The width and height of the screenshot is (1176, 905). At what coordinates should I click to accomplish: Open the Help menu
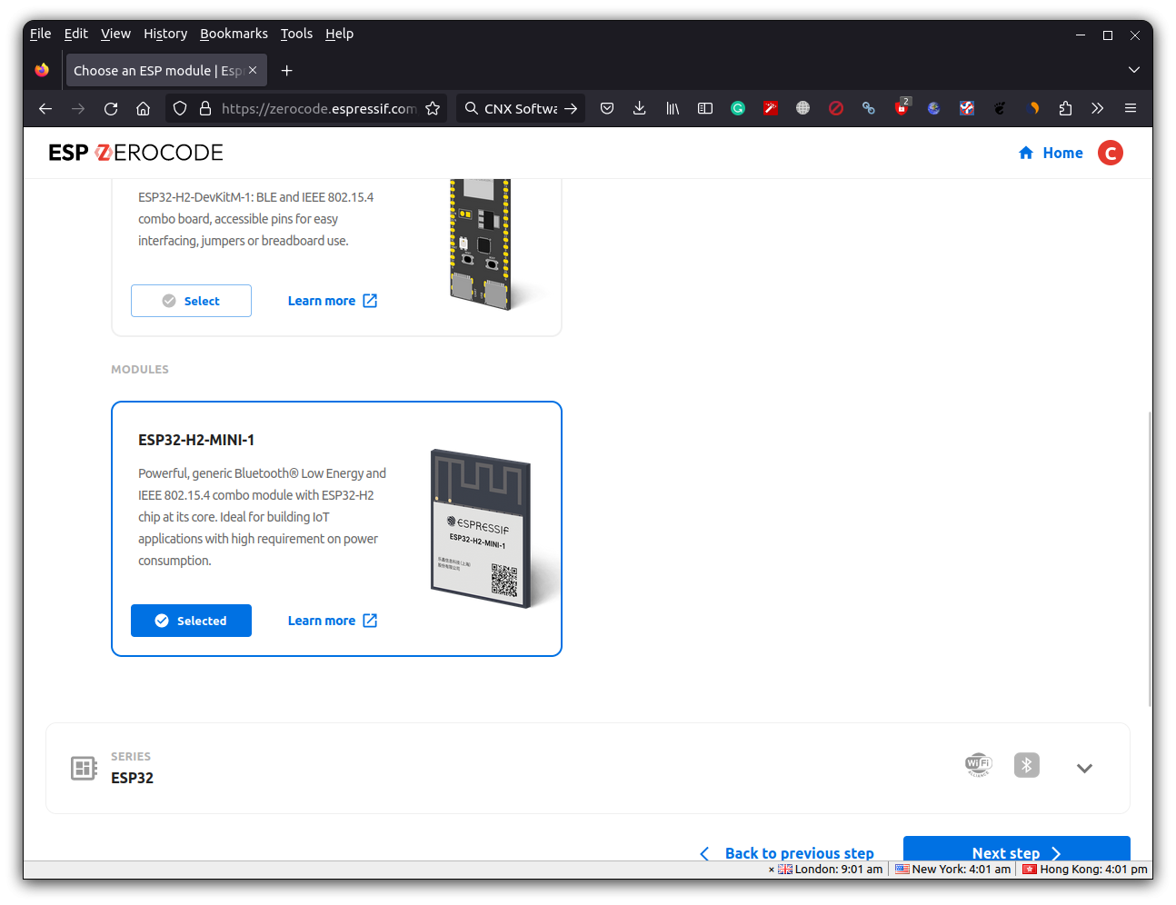[x=339, y=34]
